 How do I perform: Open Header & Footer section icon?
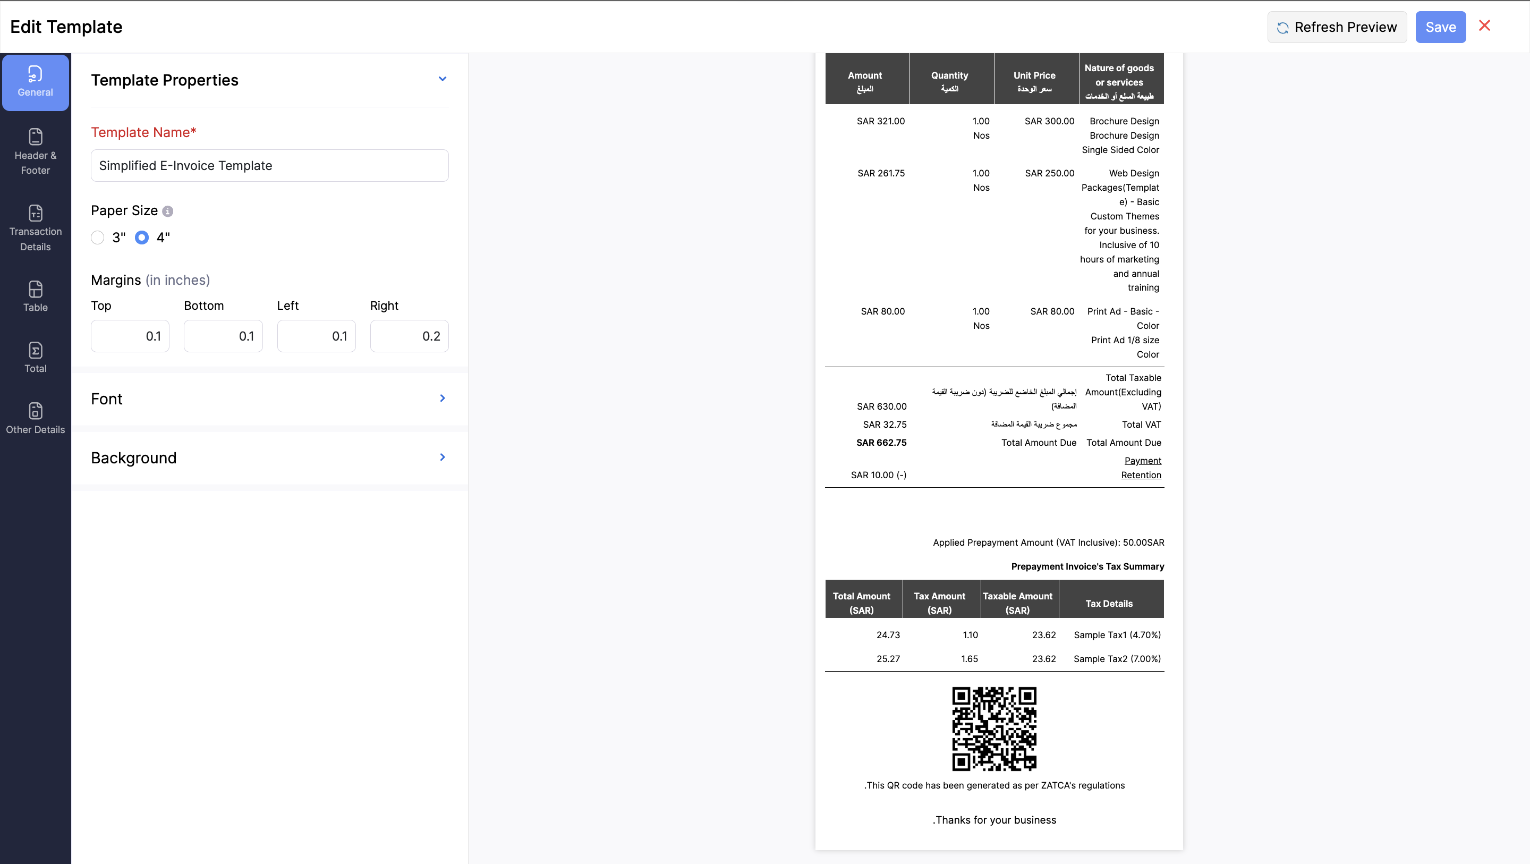coord(35,151)
